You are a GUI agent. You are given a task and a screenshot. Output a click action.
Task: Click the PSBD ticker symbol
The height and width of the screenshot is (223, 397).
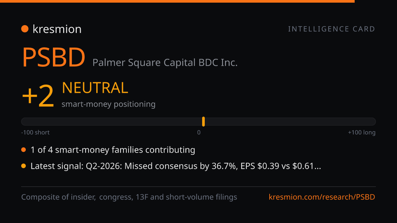[x=54, y=57]
